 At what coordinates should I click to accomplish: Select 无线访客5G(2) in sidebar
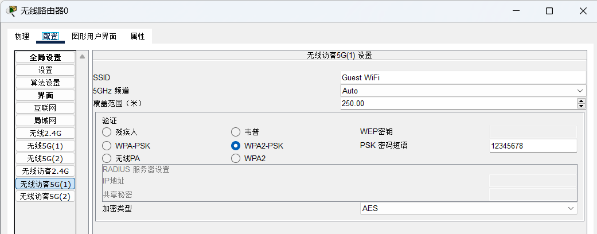[x=45, y=197]
